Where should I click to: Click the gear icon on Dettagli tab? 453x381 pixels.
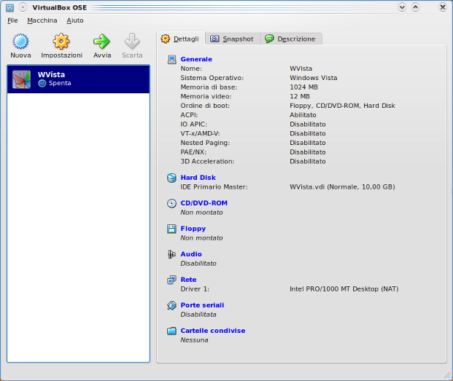pyautogui.click(x=166, y=39)
